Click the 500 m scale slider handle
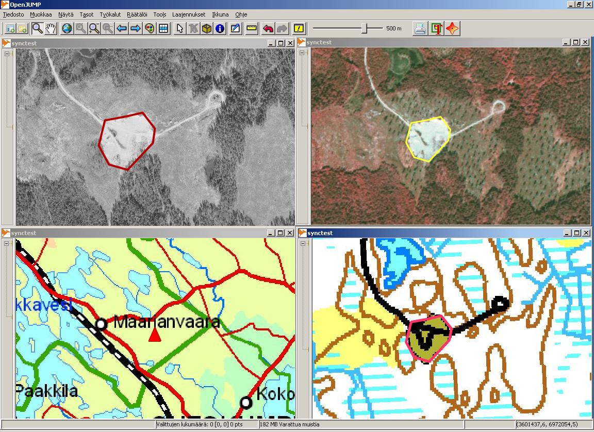 point(364,28)
